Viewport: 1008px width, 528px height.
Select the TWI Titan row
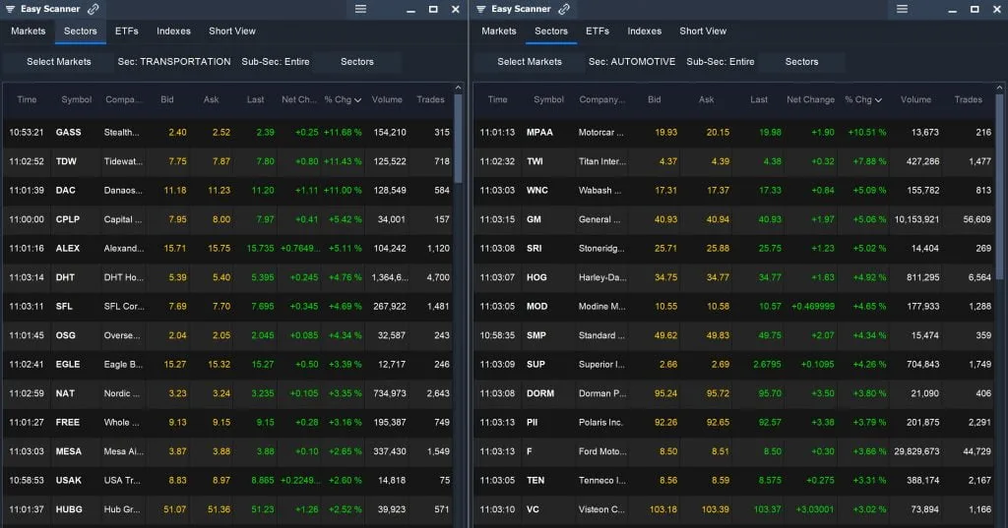click(734, 161)
